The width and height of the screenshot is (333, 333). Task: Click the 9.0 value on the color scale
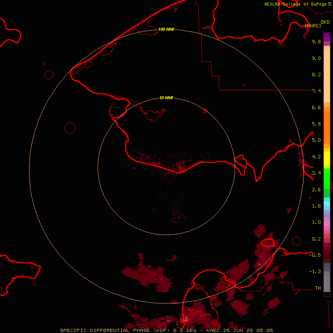click(x=316, y=58)
